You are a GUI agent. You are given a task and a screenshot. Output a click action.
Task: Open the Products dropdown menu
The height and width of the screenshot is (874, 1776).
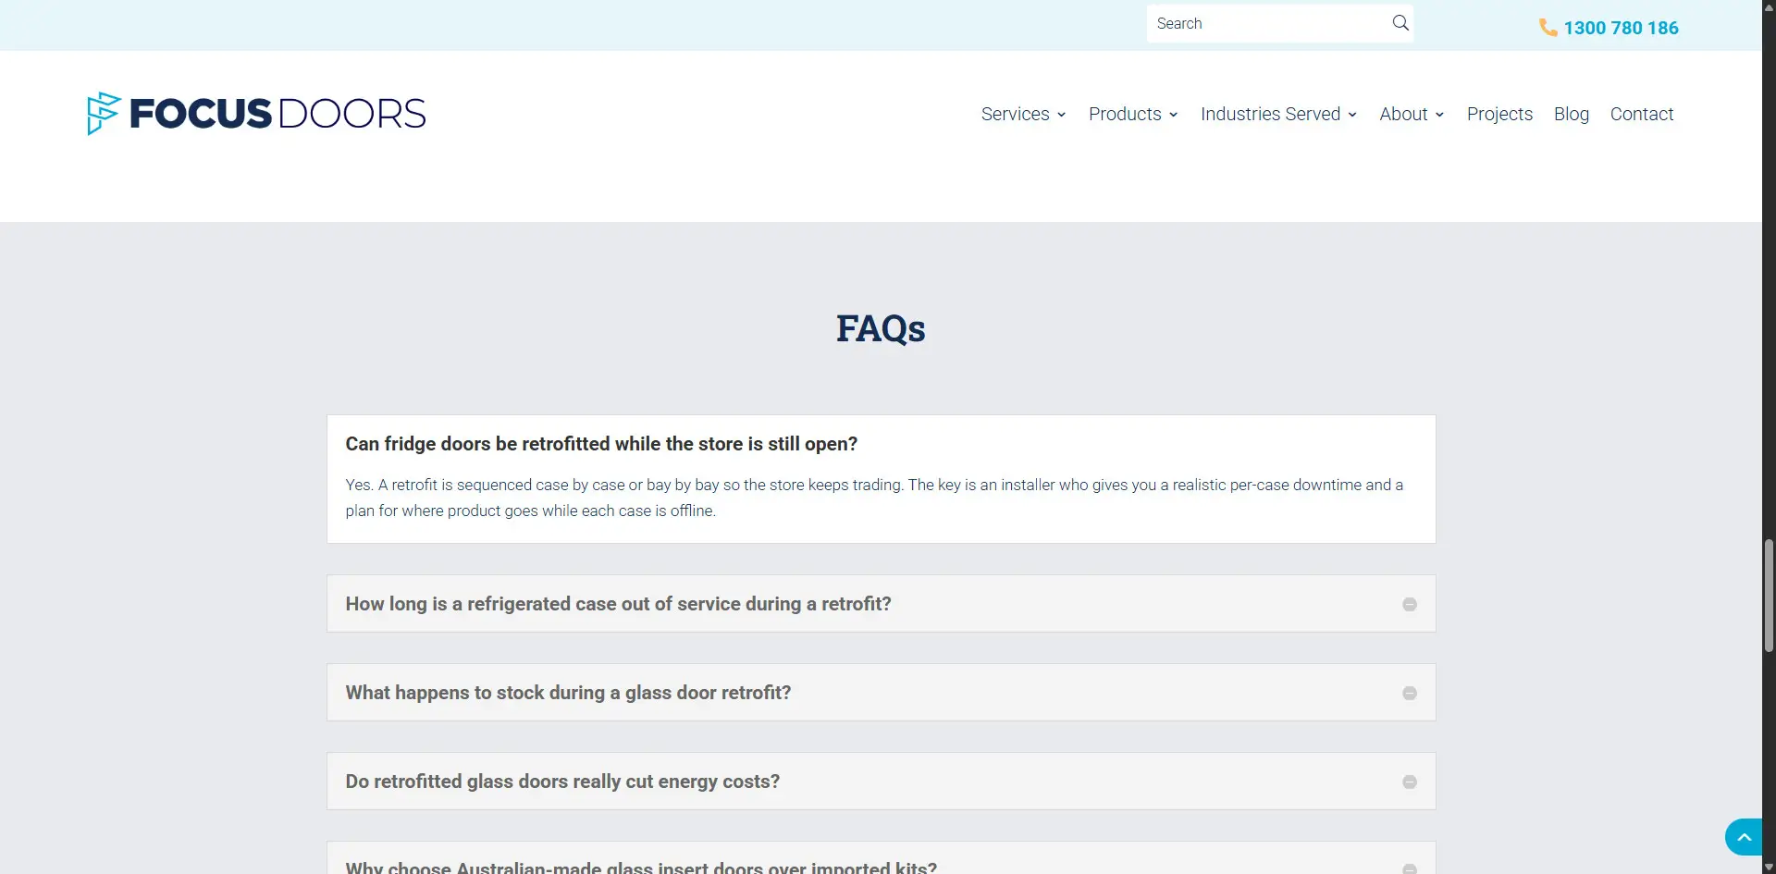point(1133,114)
